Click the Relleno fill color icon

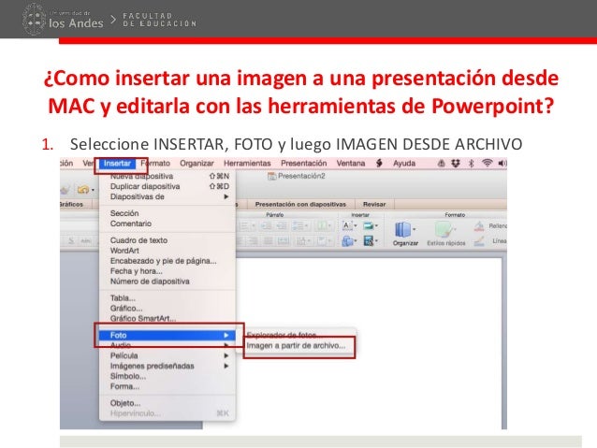click(x=479, y=226)
